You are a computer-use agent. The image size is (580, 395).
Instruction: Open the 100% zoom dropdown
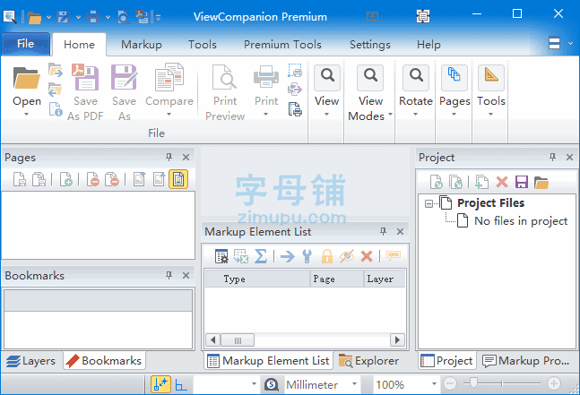[x=434, y=384]
